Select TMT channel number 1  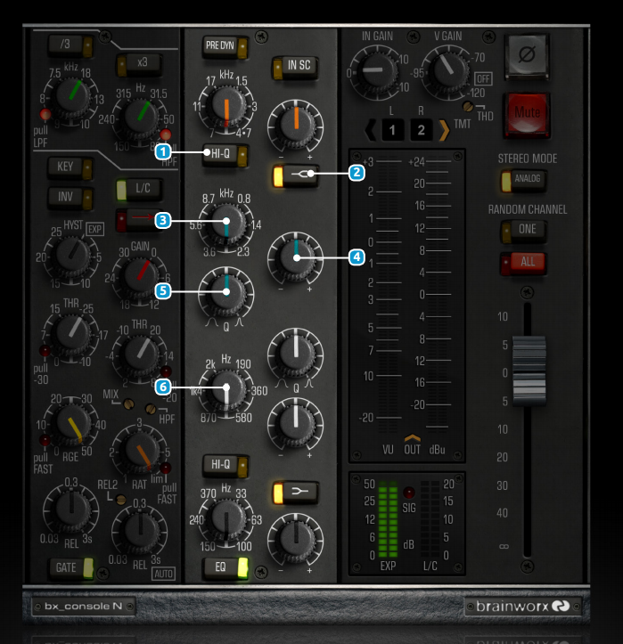tap(392, 131)
